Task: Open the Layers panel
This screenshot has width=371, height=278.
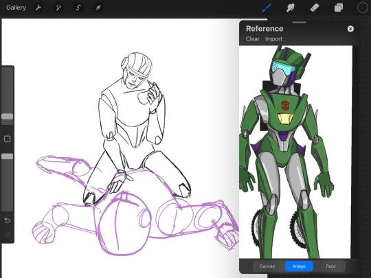Action: [339, 8]
